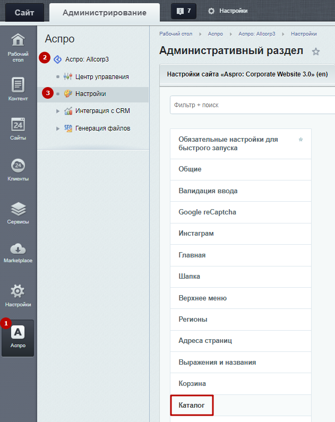
Task: Open Инстаграм settings tab
Action: (x=240, y=234)
